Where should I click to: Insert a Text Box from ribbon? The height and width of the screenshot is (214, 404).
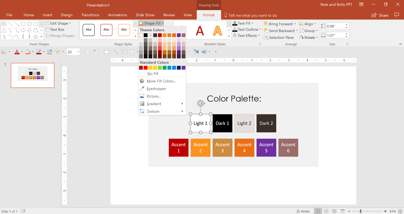(x=55, y=29)
